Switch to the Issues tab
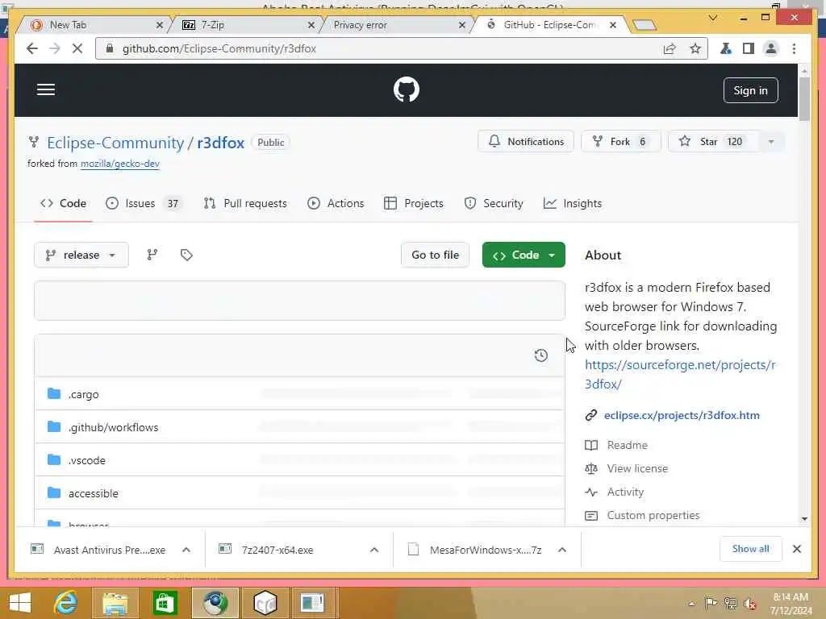Screen dimensions: 826x619 tap(144, 203)
